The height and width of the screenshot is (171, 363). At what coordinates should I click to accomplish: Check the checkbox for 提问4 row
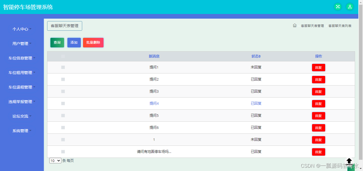coord(63,103)
